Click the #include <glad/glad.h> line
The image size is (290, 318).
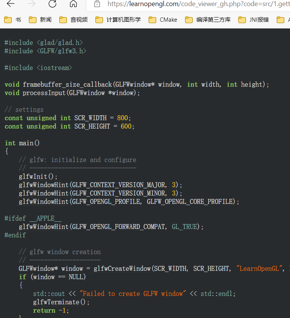(44, 43)
